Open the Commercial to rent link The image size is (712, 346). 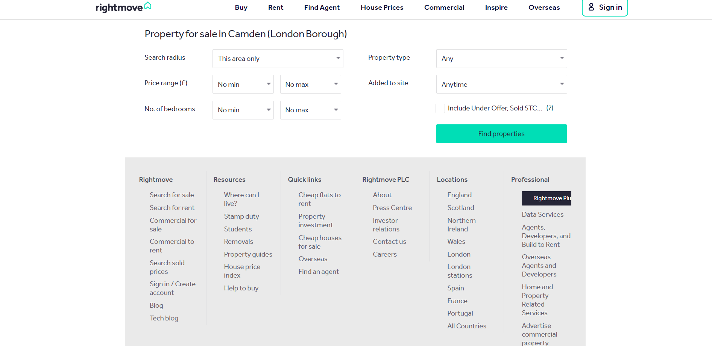172,246
